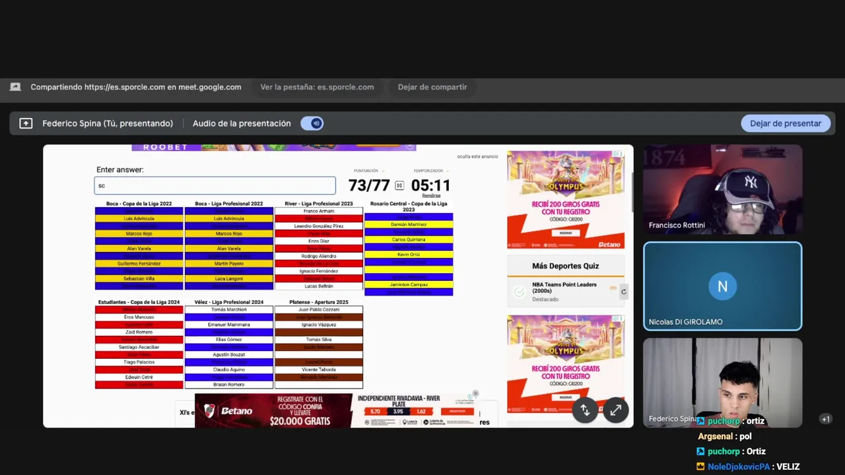Click Emanuel Mammana cell
The height and width of the screenshot is (475, 845).
(229, 325)
